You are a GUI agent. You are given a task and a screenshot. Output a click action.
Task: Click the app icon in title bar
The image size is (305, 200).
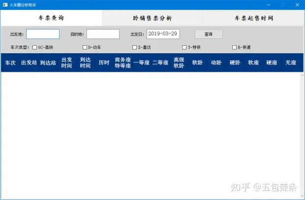coord(5,4)
